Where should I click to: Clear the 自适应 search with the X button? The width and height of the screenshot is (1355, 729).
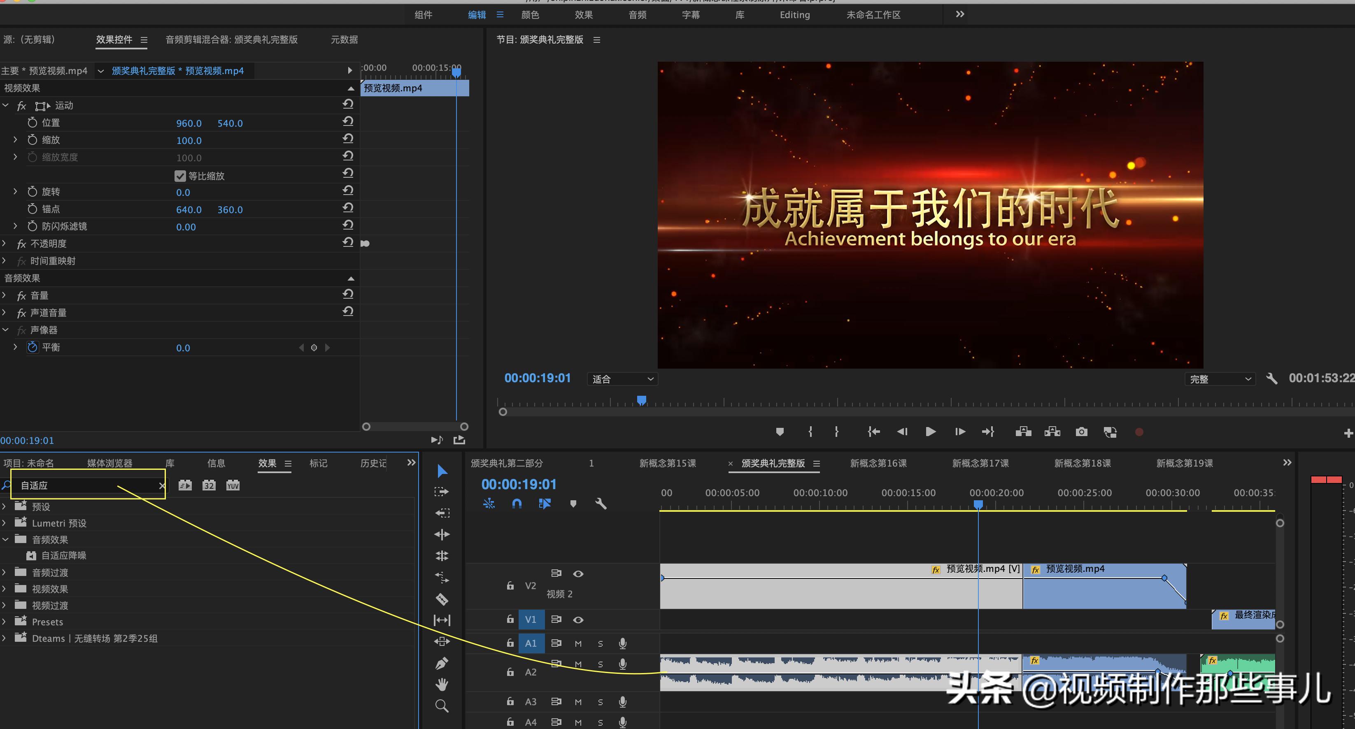161,485
